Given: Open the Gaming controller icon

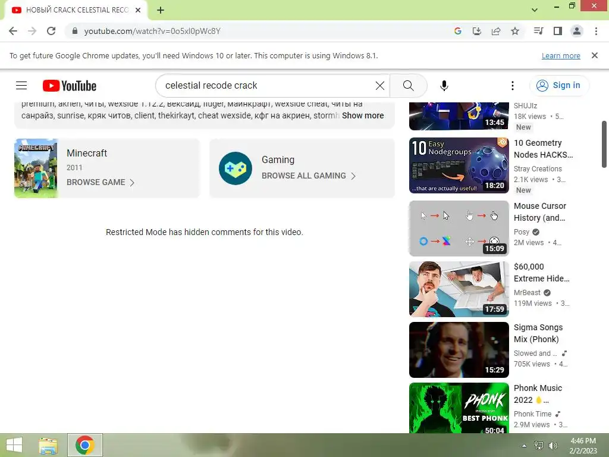Looking at the screenshot, I should pos(236,168).
